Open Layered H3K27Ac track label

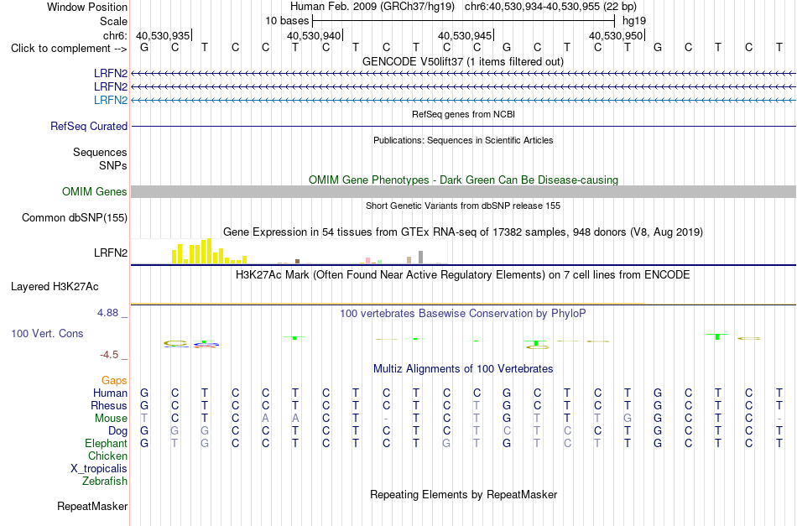(55, 287)
